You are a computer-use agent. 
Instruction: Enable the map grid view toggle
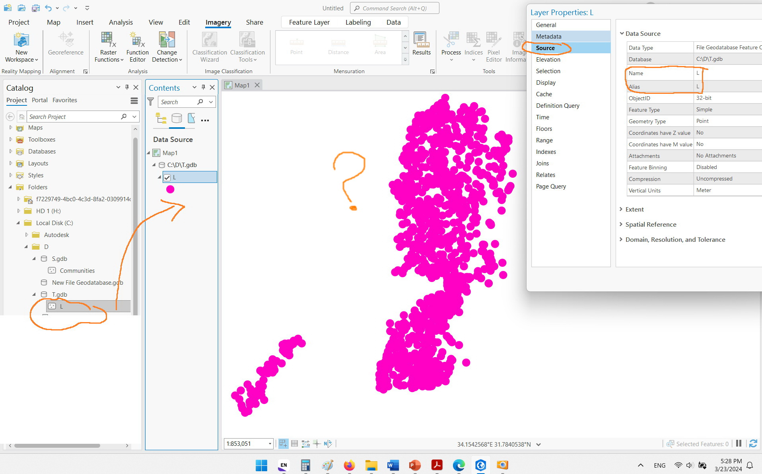294,443
